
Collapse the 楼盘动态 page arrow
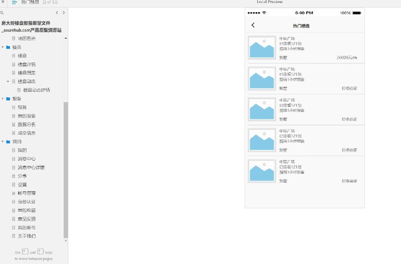point(8,81)
